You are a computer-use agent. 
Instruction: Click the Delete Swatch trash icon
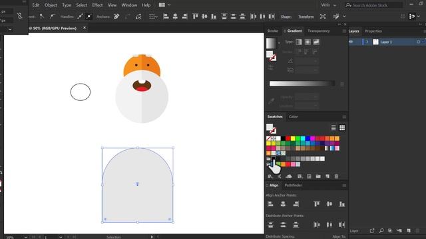(x=336, y=176)
